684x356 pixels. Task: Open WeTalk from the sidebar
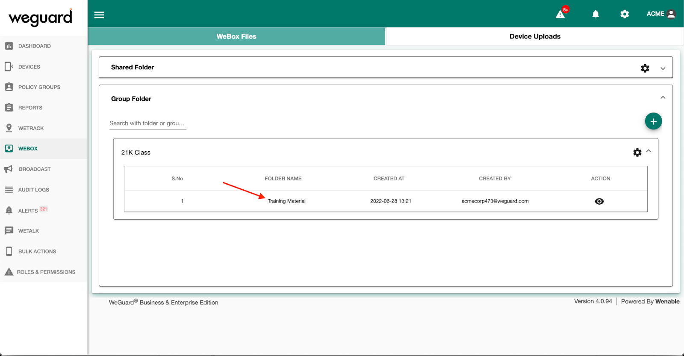coord(29,231)
